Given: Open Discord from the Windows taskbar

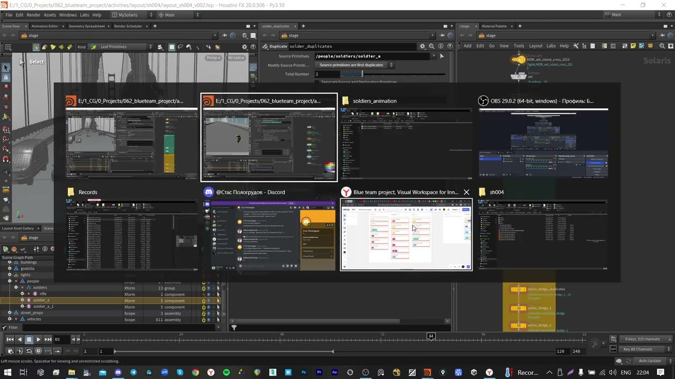Looking at the screenshot, I should pyautogui.click(x=118, y=373).
